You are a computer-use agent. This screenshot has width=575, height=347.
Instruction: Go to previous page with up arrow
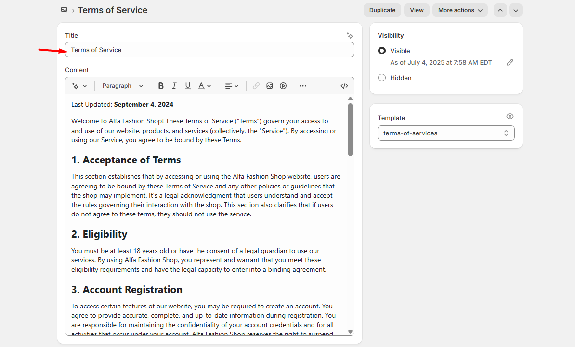tap(500, 10)
